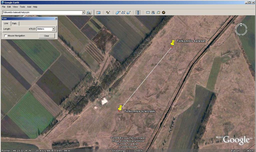This screenshot has width=256, height=152.
Task: Click the print icon
Action: (x=153, y=12)
